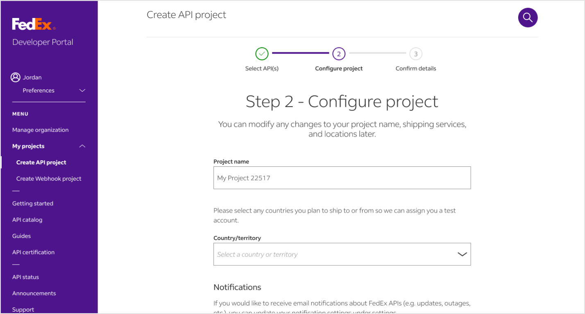Open Manage organization

[x=41, y=130]
